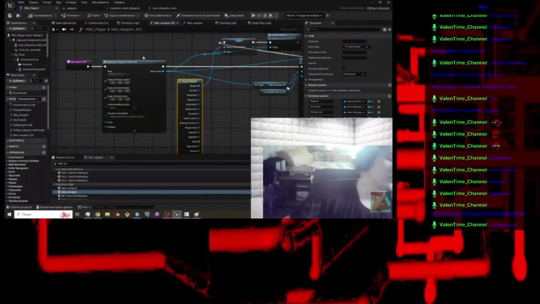The width and height of the screenshot is (540, 304).
Task: Open Настройки класса class settings
Action: [158, 16]
